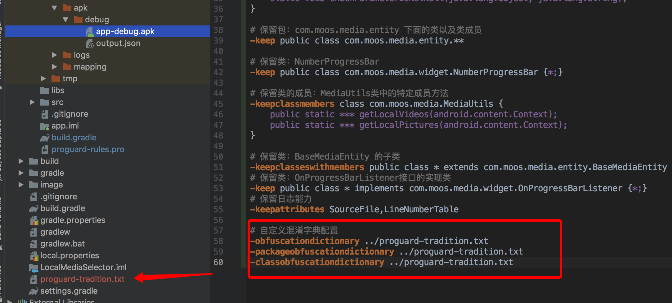This screenshot has height=303, width=672.
Task: Click line number 45 in gutter
Action: [x=218, y=104]
